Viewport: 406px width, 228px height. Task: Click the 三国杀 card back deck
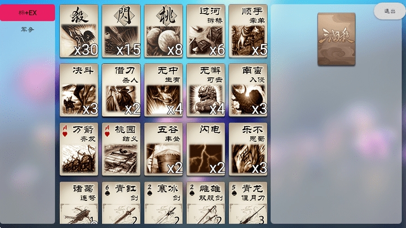(x=336, y=39)
